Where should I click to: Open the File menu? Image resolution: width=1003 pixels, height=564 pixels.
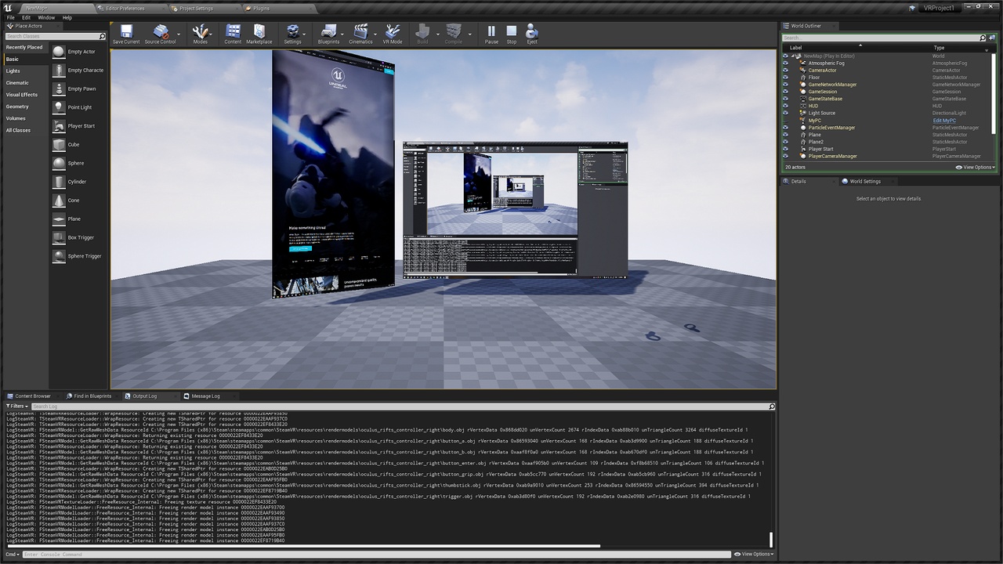11,17
